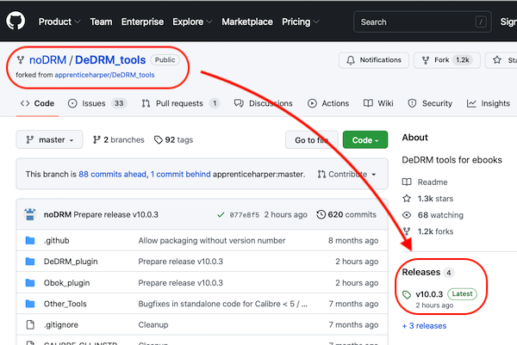Click the .gitignore file icon
The height and width of the screenshot is (345, 517).
[x=30, y=325]
